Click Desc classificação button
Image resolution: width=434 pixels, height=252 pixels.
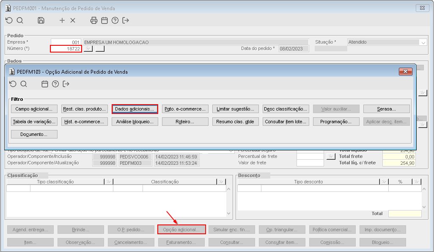pos(286,109)
